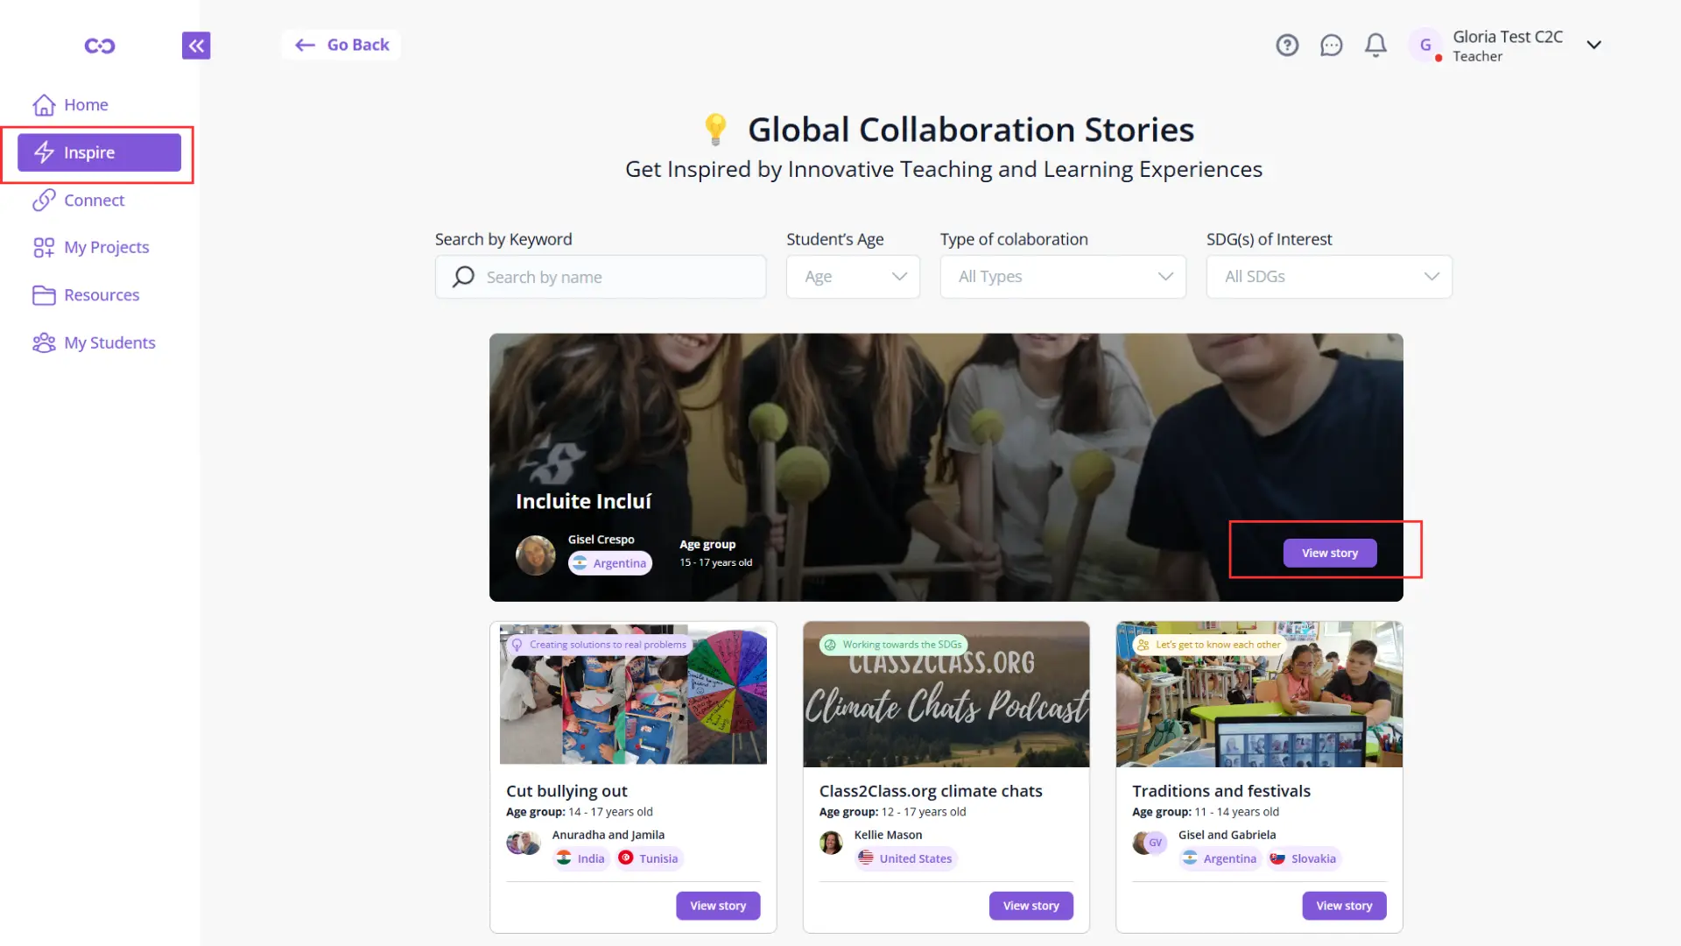Select Inspire in sidebar
This screenshot has height=946, width=1681.
click(x=99, y=152)
